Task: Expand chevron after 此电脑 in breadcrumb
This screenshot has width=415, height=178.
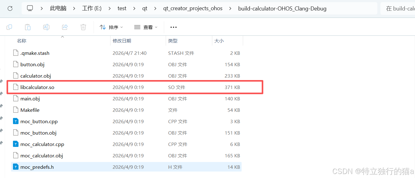Action: pyautogui.click(x=74, y=8)
